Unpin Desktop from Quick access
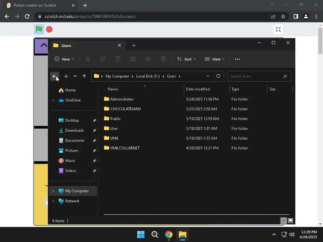 [94, 120]
